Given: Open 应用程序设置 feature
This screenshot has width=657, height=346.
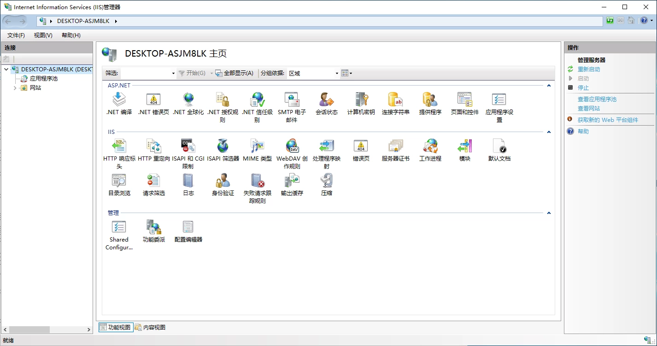Looking at the screenshot, I should click(x=499, y=107).
